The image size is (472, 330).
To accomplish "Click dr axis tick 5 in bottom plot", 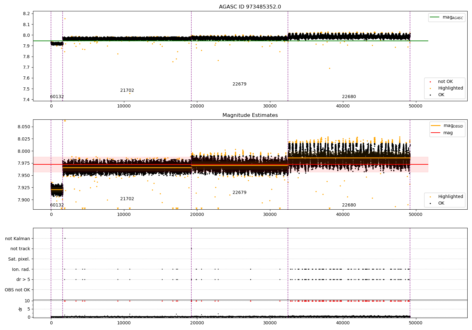I will (29, 309).
